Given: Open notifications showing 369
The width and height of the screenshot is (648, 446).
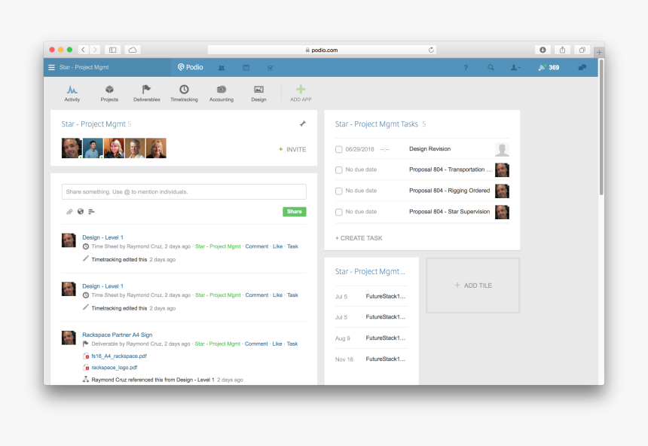Looking at the screenshot, I should click(549, 67).
